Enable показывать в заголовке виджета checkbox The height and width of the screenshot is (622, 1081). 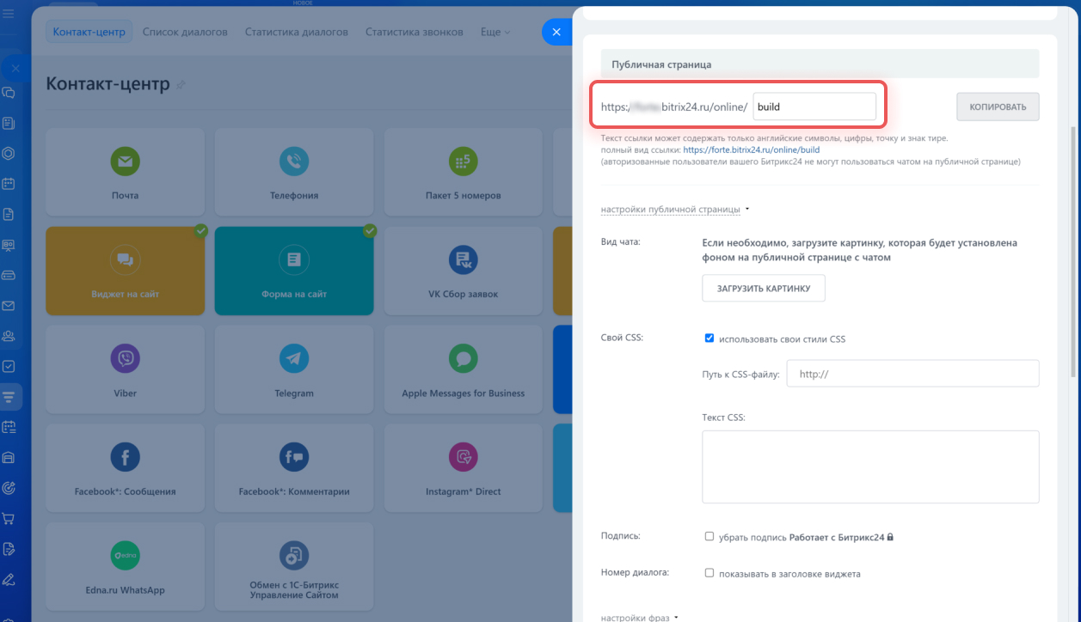[709, 573]
